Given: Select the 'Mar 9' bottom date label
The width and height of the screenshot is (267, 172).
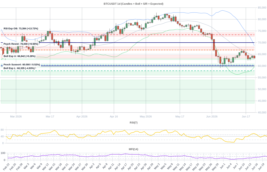Looking at the screenshot, I should click(x=39, y=166).
